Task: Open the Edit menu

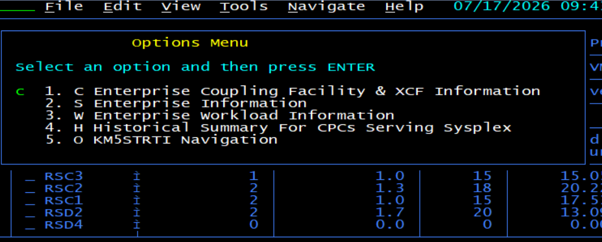Action: (x=123, y=6)
